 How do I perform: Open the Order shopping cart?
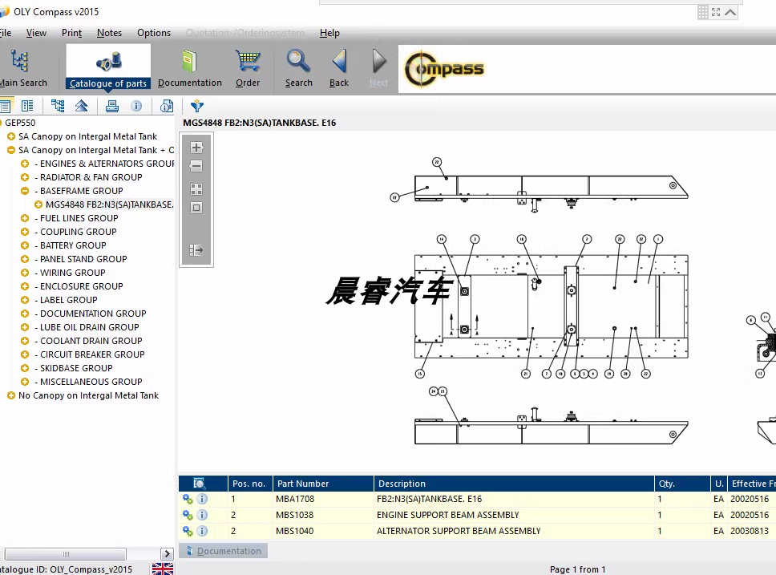coord(248,61)
